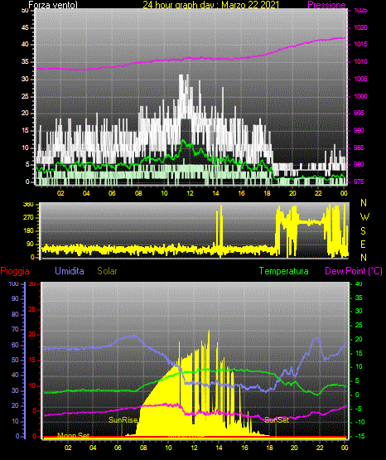
Task: Click the E wind direction letter
Action: tap(363, 244)
